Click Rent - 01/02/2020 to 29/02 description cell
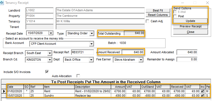 pyautogui.click(x=93, y=91)
